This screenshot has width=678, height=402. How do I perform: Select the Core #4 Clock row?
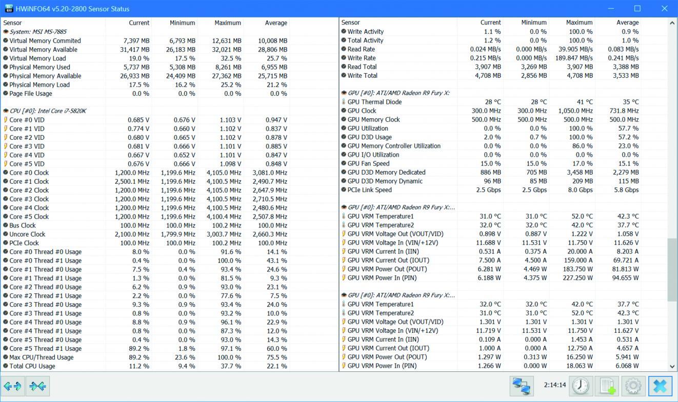145,208
